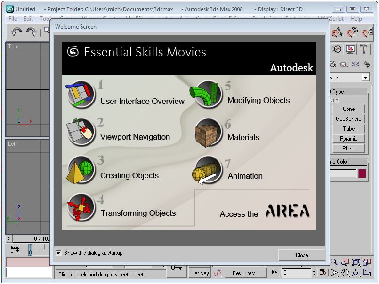Toggle Maximize Viewport icon
The image size is (379, 284).
367,273
